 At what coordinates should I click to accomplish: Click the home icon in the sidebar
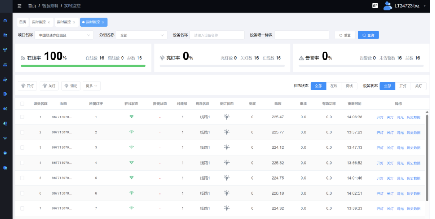(5, 20)
